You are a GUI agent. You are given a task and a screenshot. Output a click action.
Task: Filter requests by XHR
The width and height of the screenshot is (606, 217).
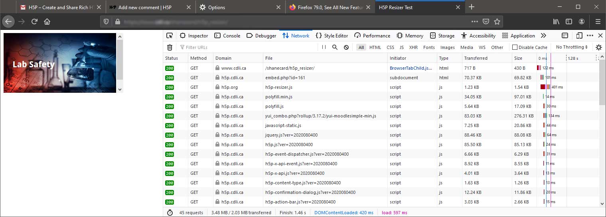413,47
